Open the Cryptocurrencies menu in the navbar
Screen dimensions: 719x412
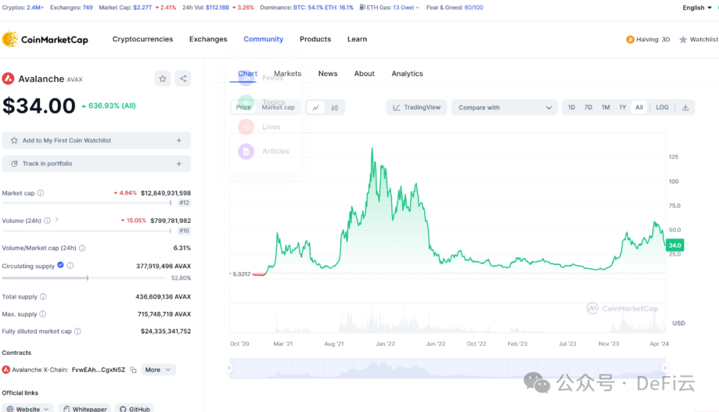pyautogui.click(x=142, y=39)
